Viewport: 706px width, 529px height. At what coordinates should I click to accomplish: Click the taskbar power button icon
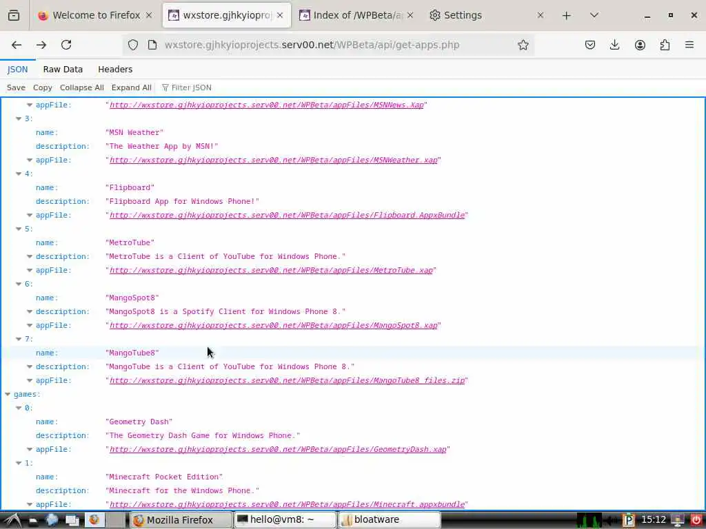tap(696, 520)
